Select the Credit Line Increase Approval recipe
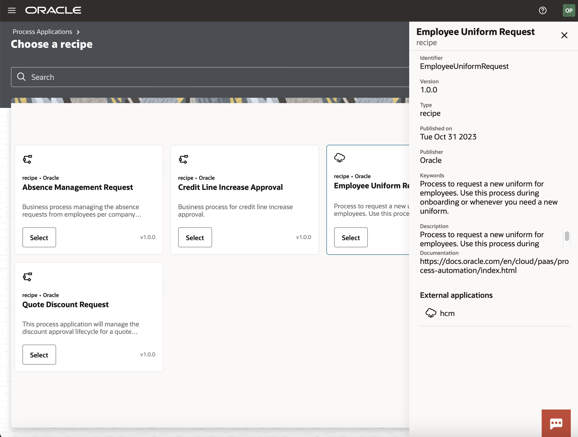This screenshot has width=578, height=437. pyautogui.click(x=195, y=237)
